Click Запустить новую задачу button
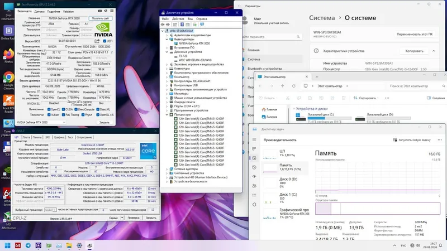 point(411,140)
